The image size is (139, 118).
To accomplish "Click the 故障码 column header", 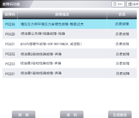I will (x=10, y=14).
